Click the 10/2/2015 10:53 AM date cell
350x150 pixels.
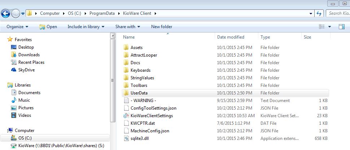click(236, 116)
